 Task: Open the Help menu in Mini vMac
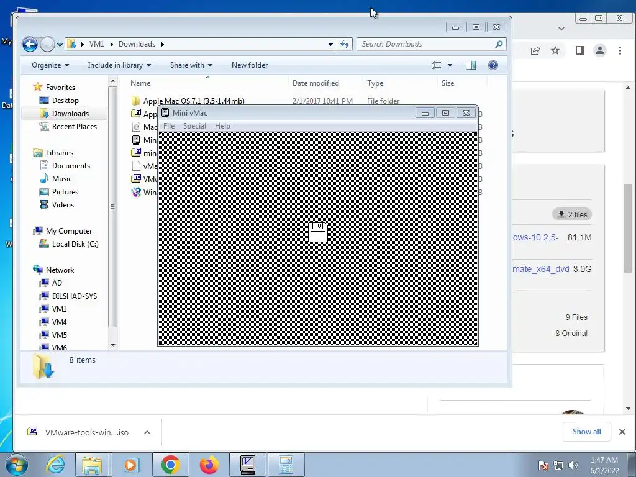click(222, 125)
